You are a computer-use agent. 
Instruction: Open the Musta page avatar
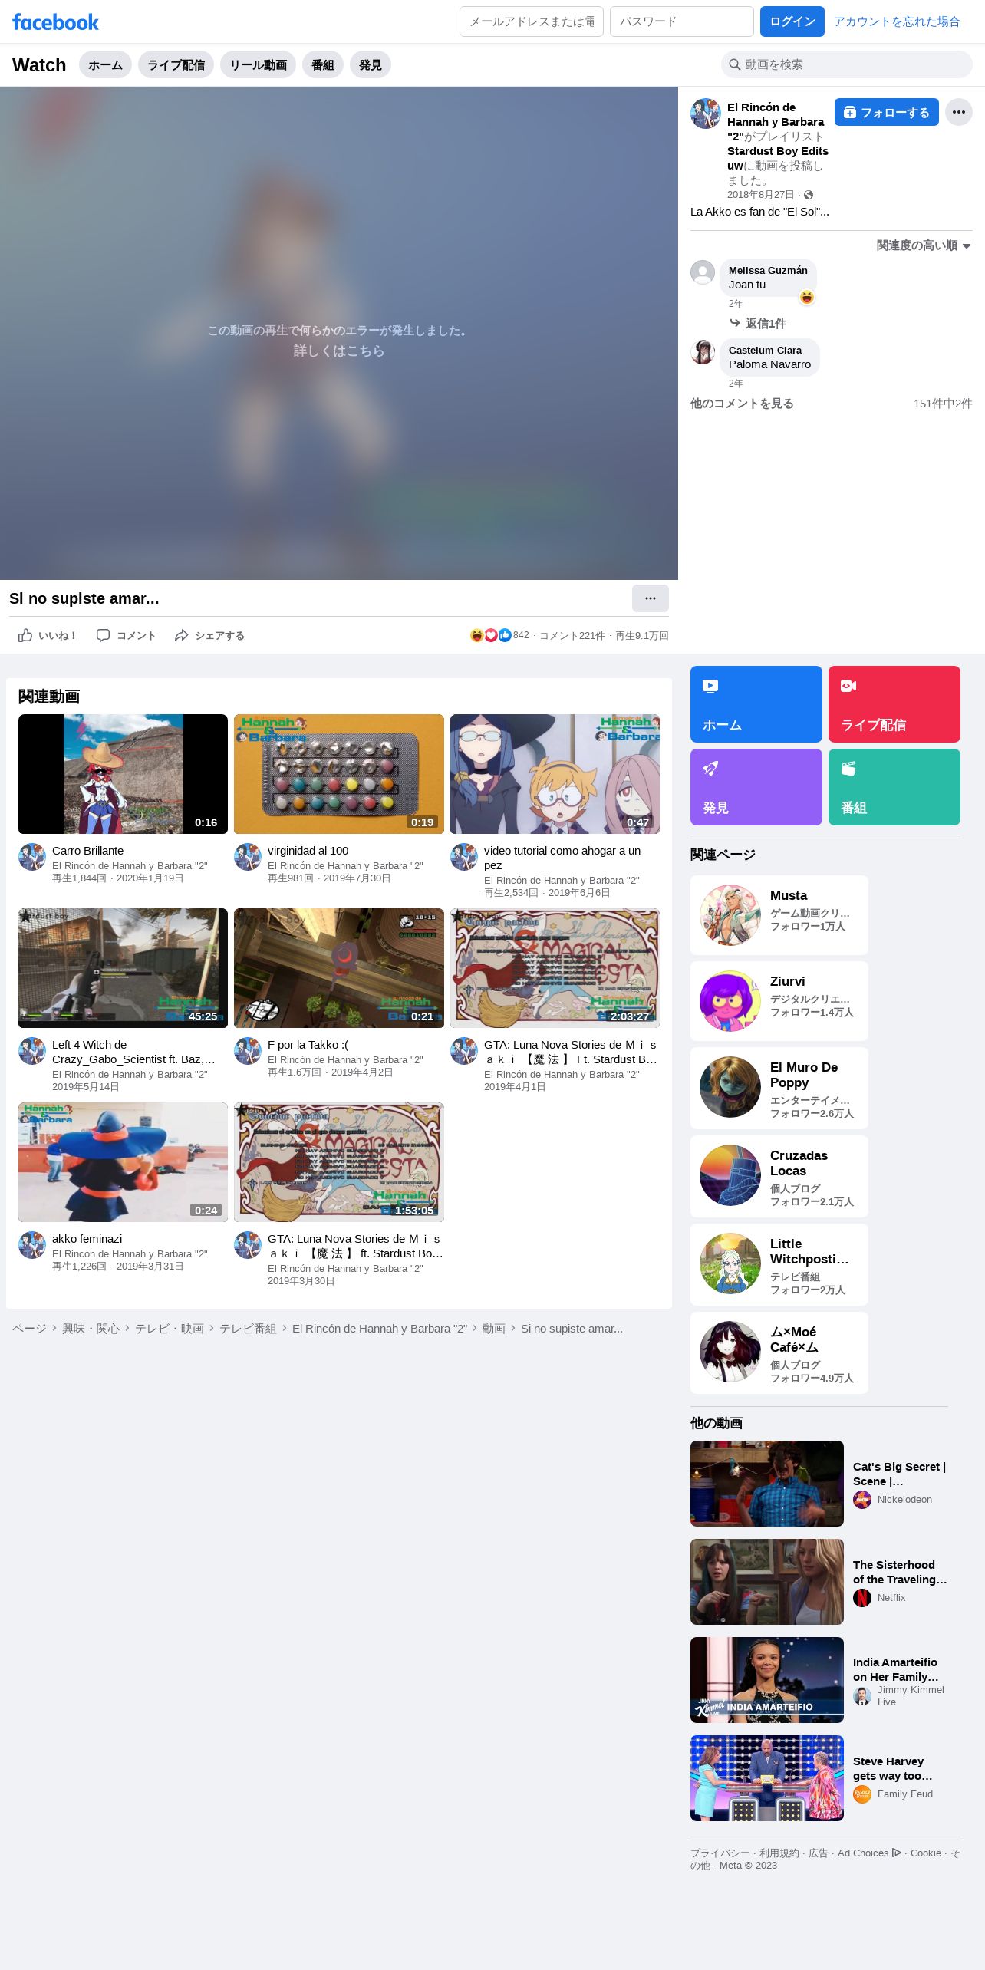(x=730, y=915)
